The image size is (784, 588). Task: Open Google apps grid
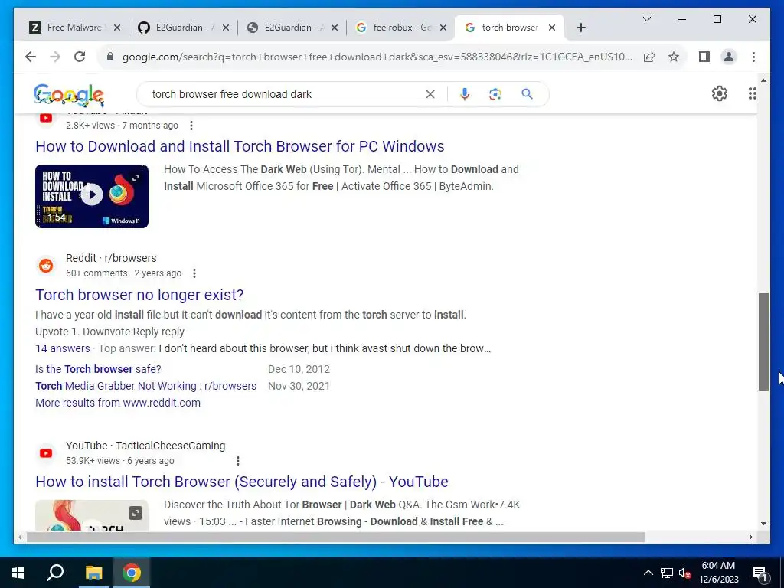752,93
